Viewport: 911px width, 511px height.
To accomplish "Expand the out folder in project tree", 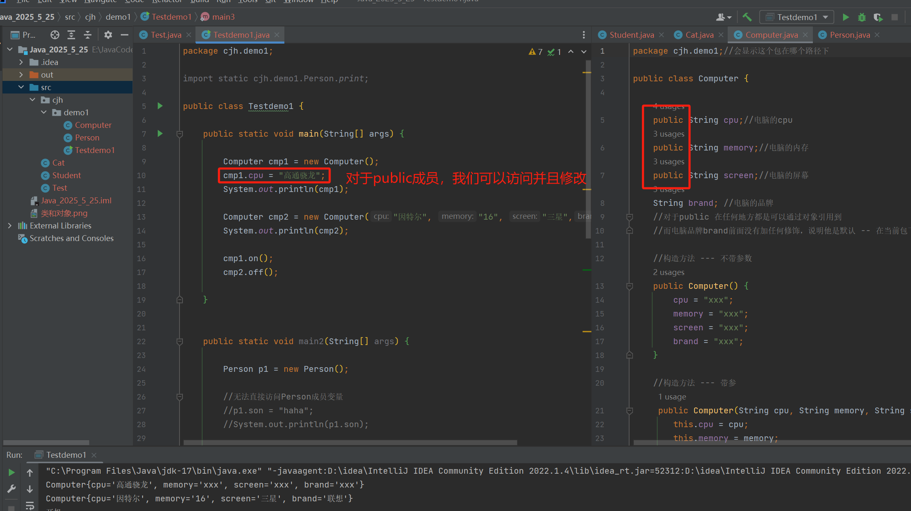I will point(21,75).
